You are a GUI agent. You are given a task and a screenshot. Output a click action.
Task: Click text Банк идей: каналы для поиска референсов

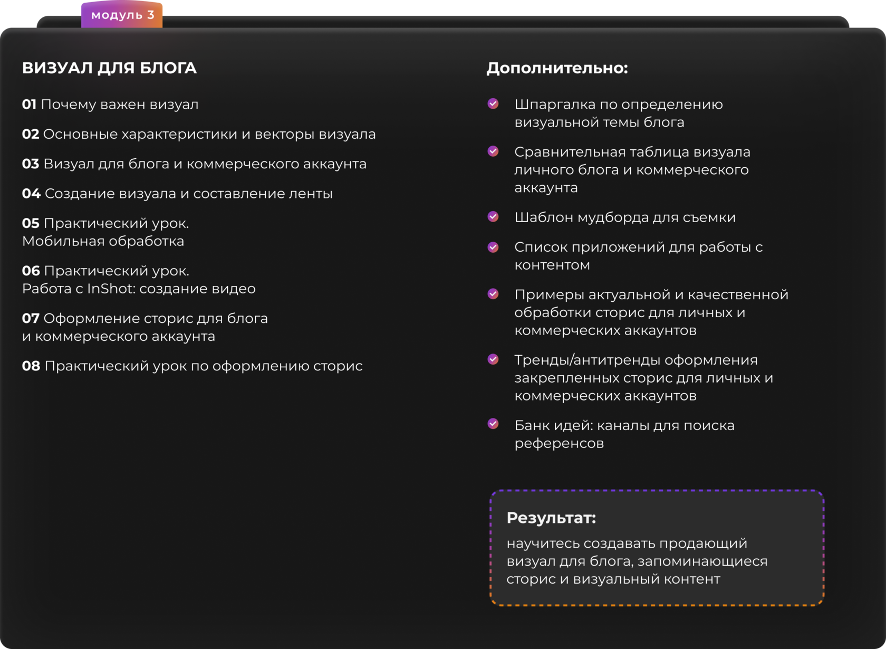coord(624,434)
